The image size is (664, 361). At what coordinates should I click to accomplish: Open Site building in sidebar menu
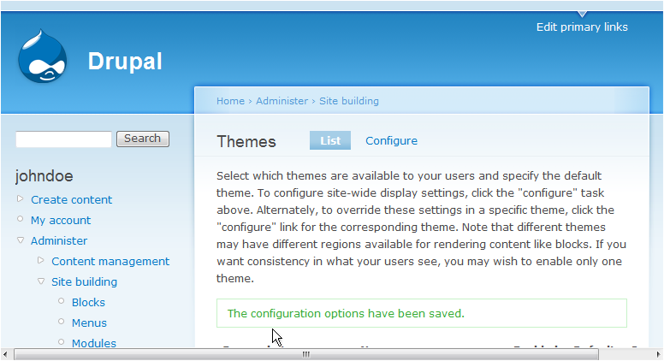84,281
